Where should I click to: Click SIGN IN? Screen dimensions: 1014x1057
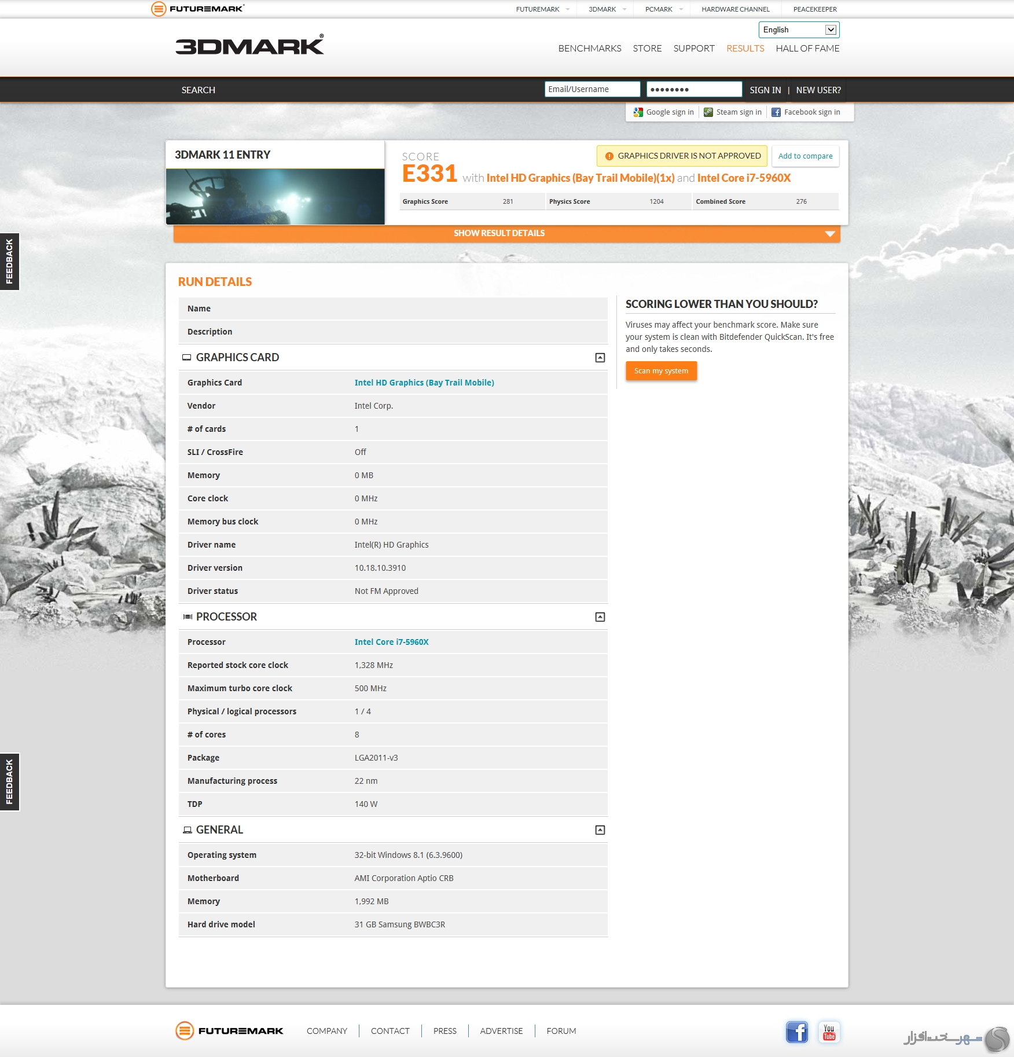pyautogui.click(x=765, y=90)
